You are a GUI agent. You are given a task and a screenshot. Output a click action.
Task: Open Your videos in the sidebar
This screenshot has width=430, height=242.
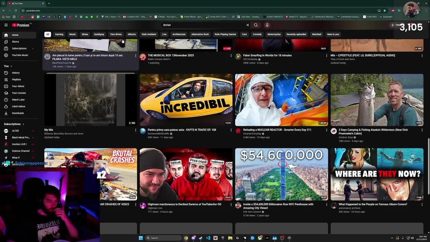click(x=19, y=86)
